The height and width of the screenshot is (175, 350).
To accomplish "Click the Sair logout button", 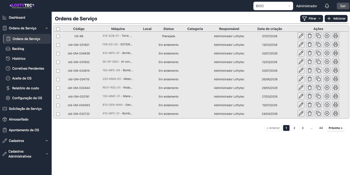I will [x=343, y=6].
